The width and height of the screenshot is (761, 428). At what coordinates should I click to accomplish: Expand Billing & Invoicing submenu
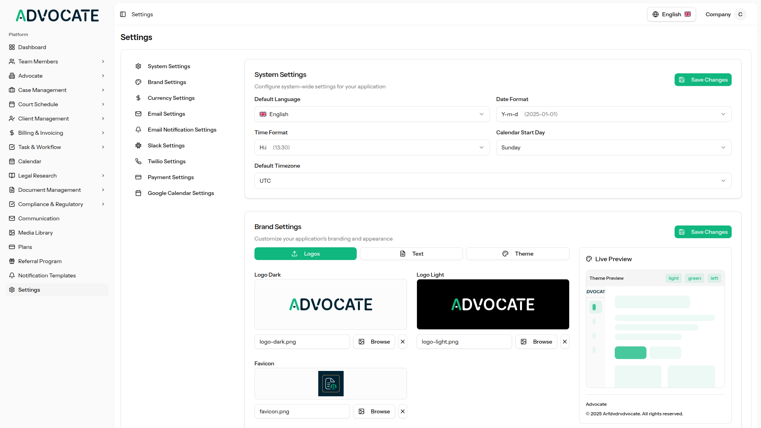[57, 133]
